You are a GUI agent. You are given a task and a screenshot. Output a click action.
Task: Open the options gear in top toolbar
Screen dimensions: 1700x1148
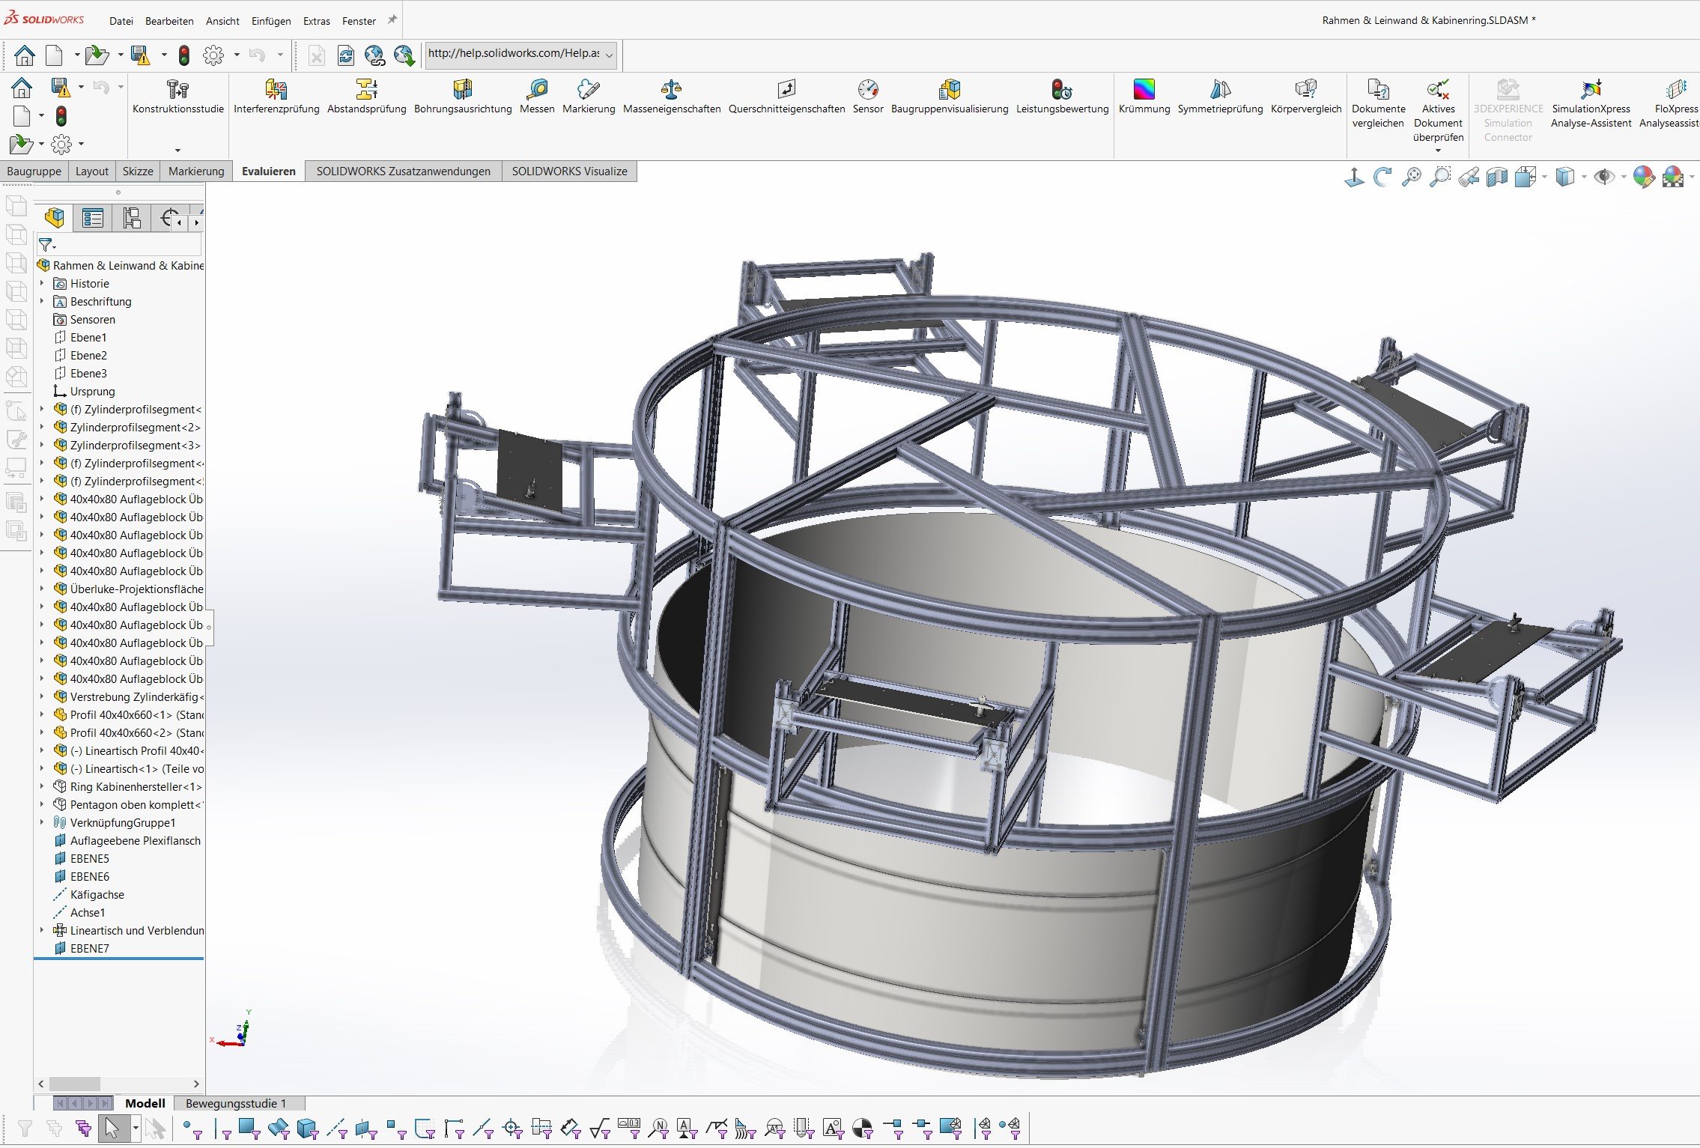(x=213, y=55)
